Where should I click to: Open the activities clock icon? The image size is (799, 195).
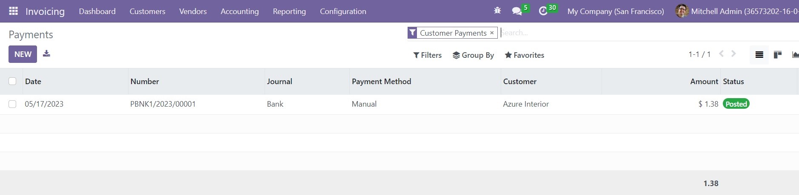543,11
